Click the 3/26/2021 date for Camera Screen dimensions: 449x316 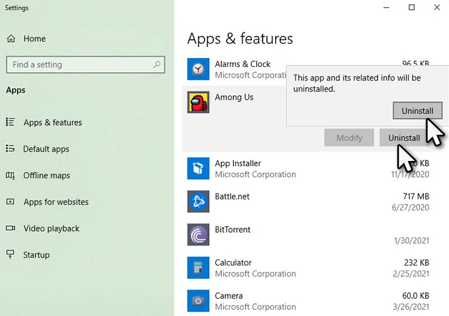pyautogui.click(x=411, y=307)
